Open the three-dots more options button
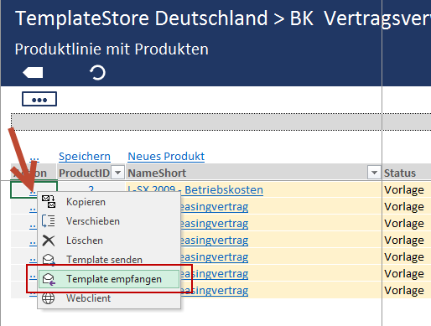 tap(39, 99)
